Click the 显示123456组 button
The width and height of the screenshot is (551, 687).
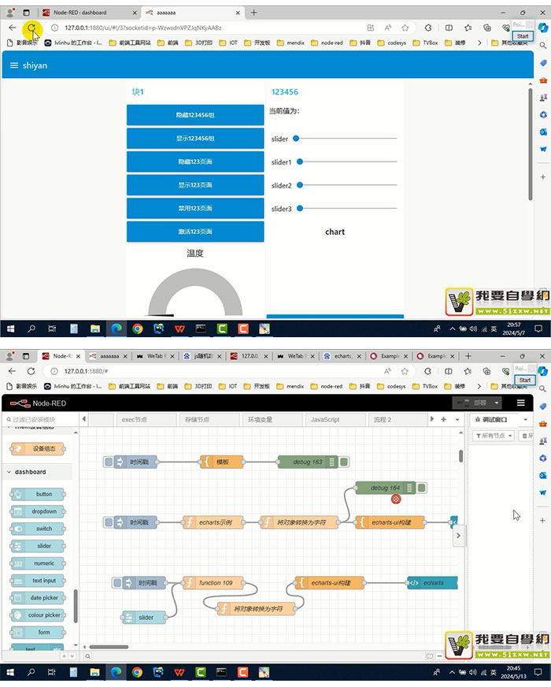coord(195,139)
